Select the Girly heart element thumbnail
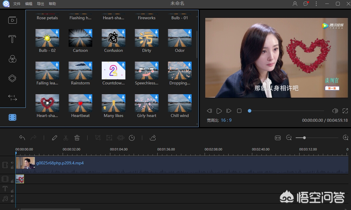The image size is (351, 210). [x=147, y=103]
